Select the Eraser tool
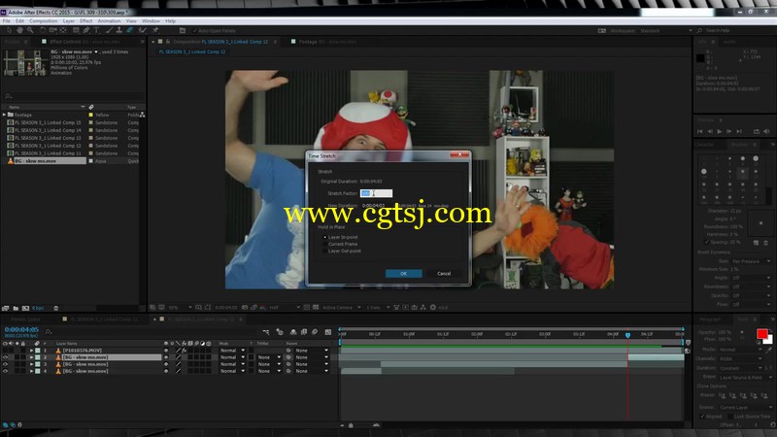 pos(130,30)
